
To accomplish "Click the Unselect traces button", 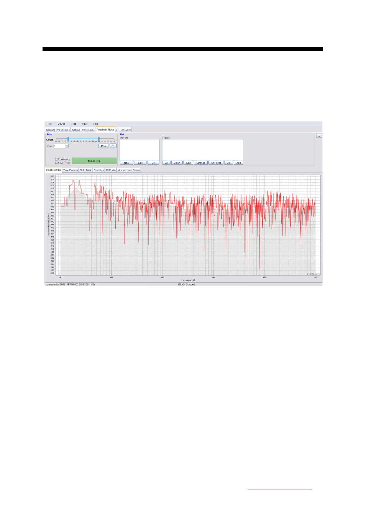I will [216, 163].
